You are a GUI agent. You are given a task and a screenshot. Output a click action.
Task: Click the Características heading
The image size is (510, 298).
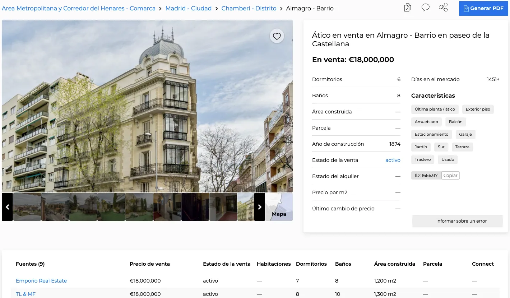click(433, 96)
